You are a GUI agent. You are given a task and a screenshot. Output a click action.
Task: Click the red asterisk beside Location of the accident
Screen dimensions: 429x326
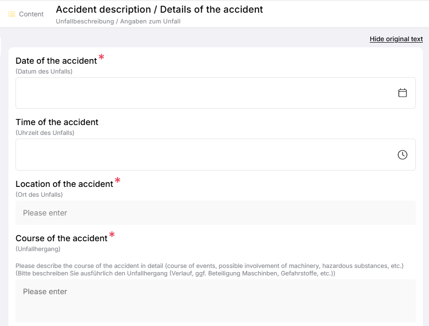coord(117,181)
